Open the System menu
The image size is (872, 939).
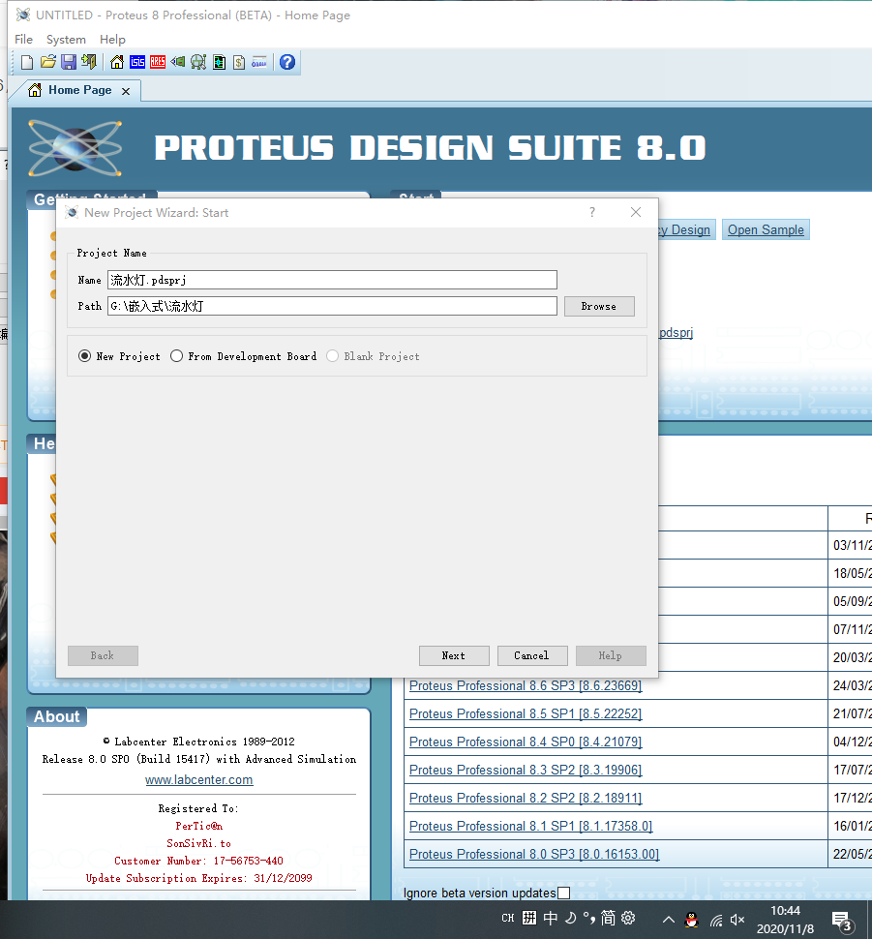pyautogui.click(x=66, y=40)
